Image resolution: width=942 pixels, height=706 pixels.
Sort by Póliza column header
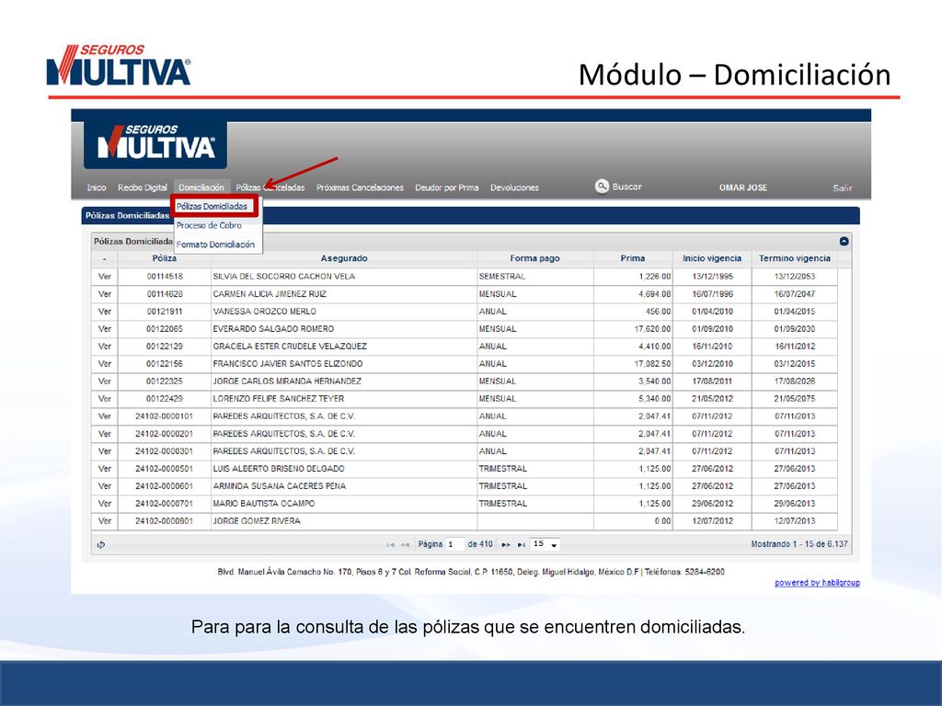point(164,258)
